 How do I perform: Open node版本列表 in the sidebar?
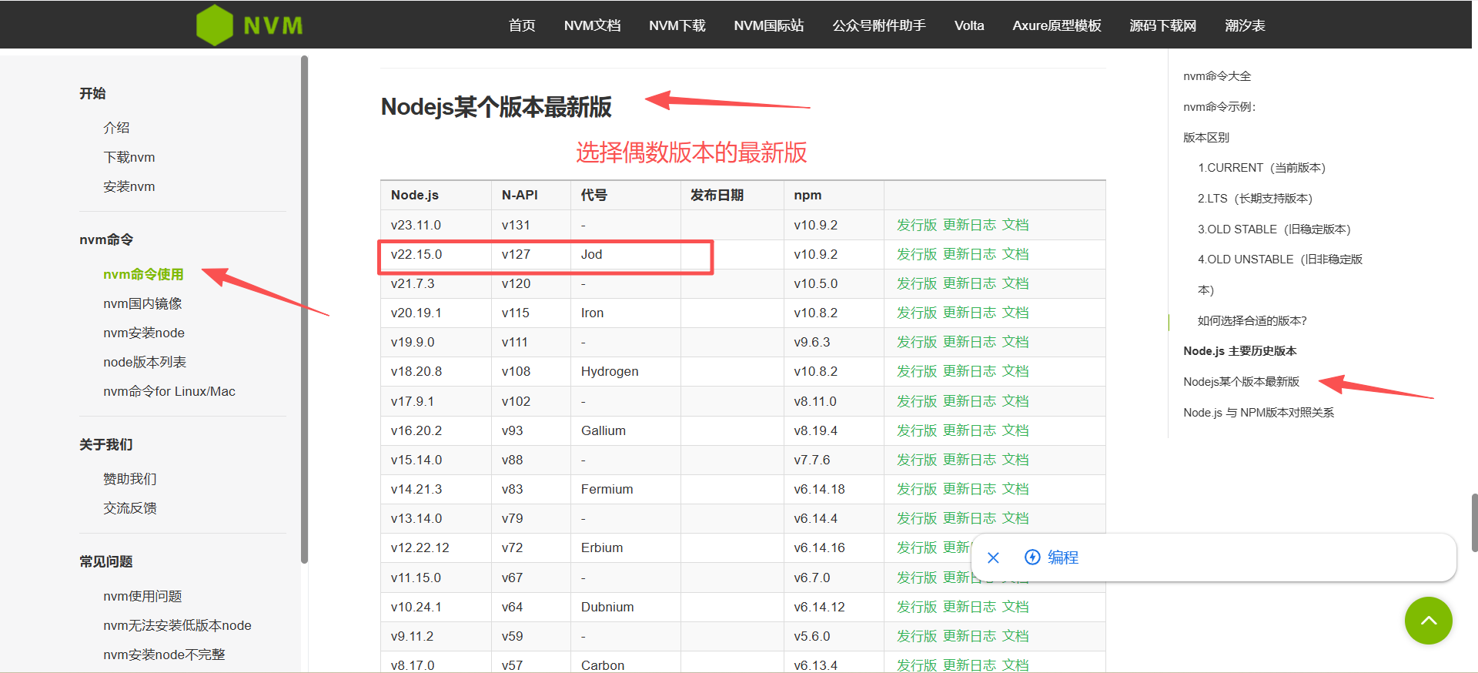[x=145, y=362]
